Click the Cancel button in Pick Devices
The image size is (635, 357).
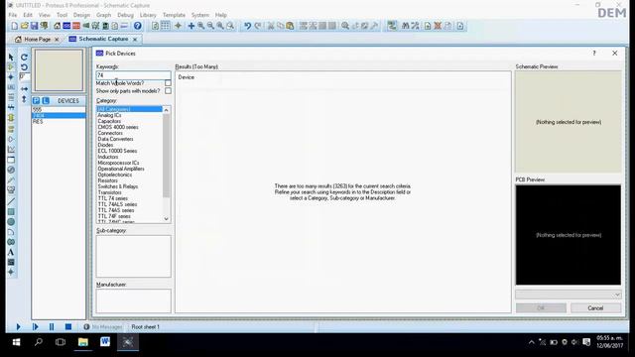595,308
